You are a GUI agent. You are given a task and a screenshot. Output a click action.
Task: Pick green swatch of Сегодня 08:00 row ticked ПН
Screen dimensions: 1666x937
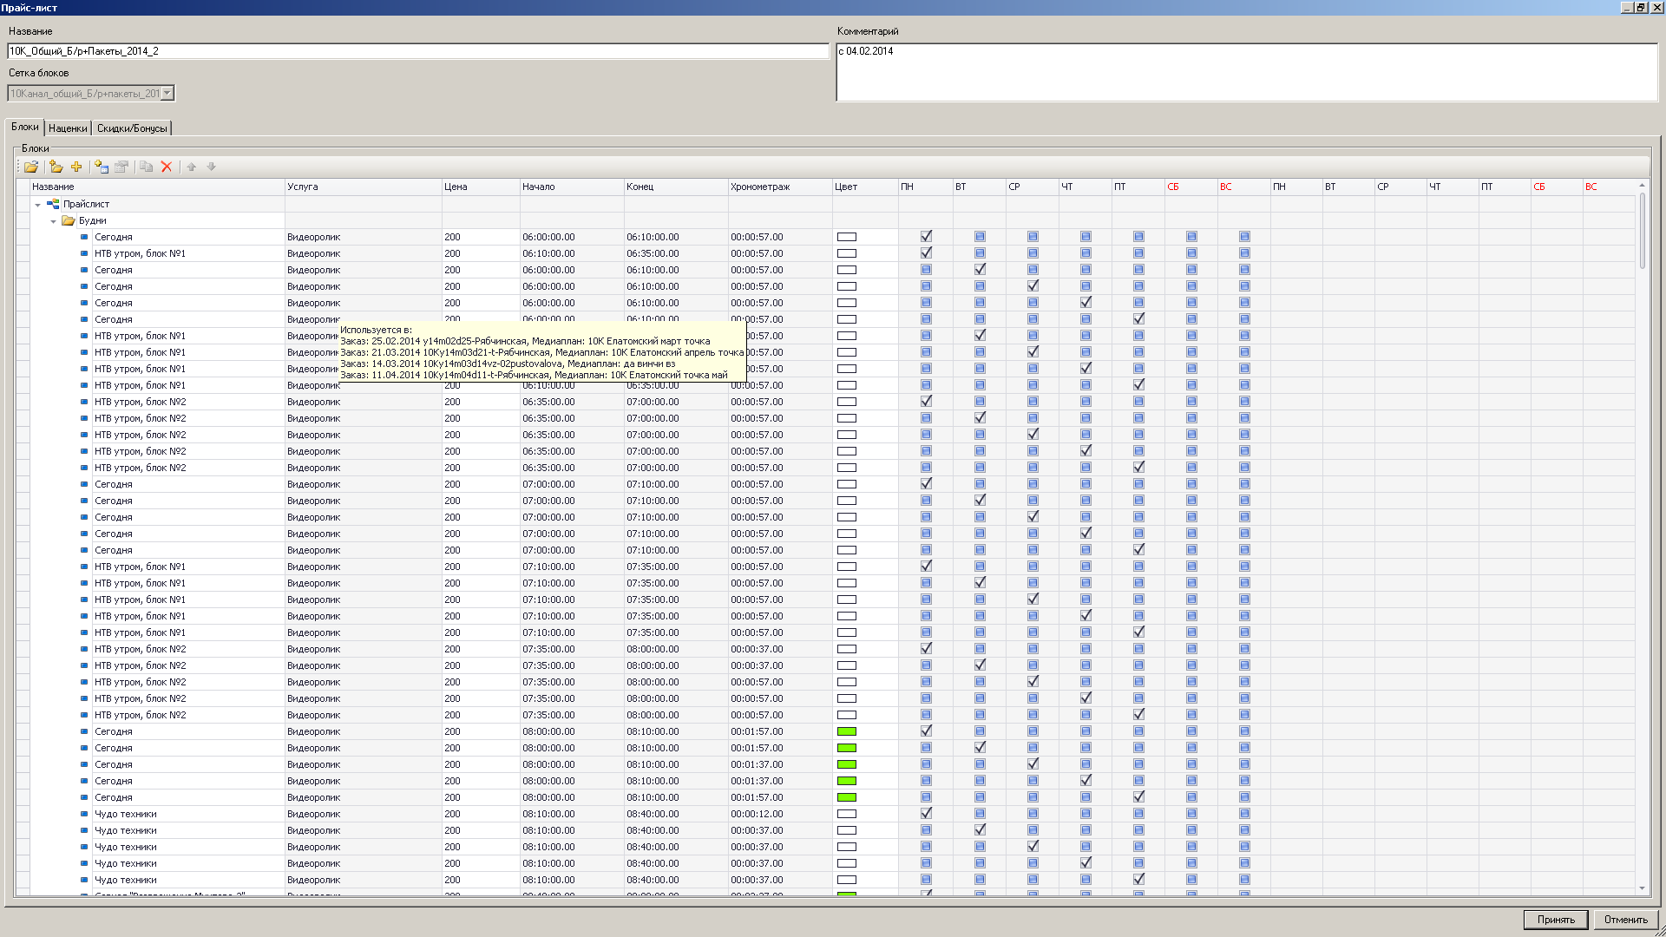coord(846,731)
